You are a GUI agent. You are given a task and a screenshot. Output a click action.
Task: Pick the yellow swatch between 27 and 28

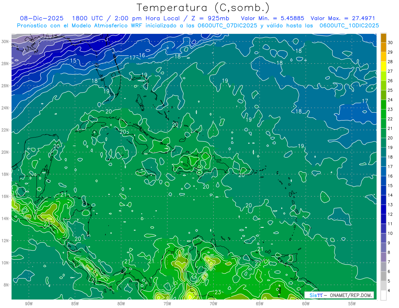[x=383, y=66]
